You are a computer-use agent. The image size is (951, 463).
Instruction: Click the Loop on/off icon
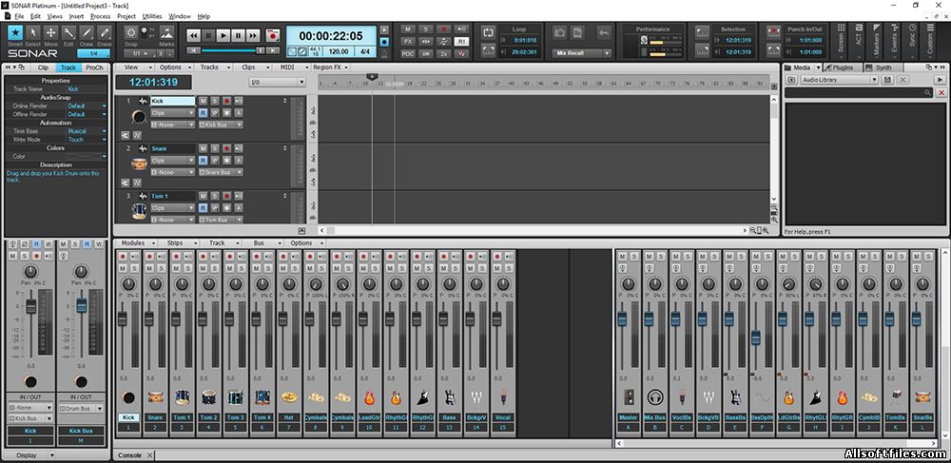click(489, 32)
